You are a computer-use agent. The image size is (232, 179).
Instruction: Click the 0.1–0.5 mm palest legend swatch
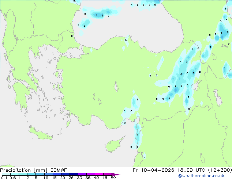[x=6, y=174]
